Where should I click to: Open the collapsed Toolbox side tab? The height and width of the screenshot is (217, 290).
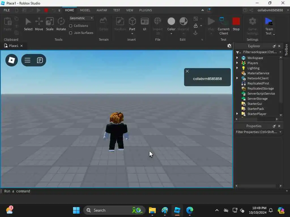286,50
